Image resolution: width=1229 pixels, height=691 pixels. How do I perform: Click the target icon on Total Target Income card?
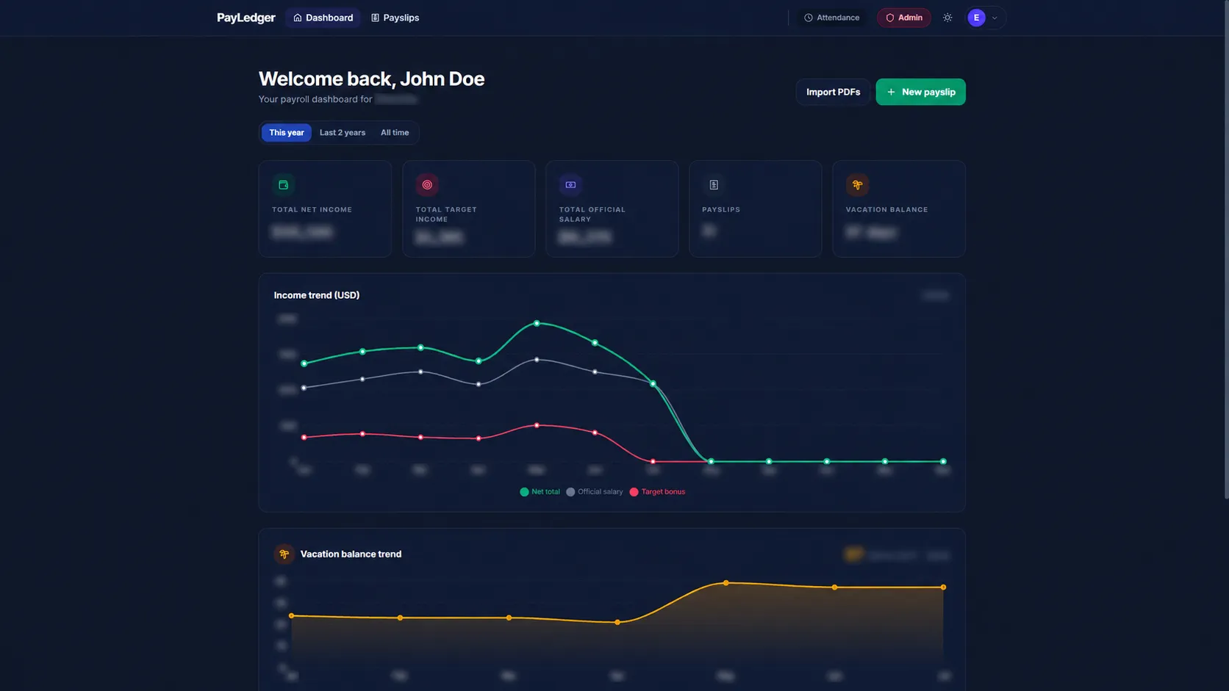point(427,185)
